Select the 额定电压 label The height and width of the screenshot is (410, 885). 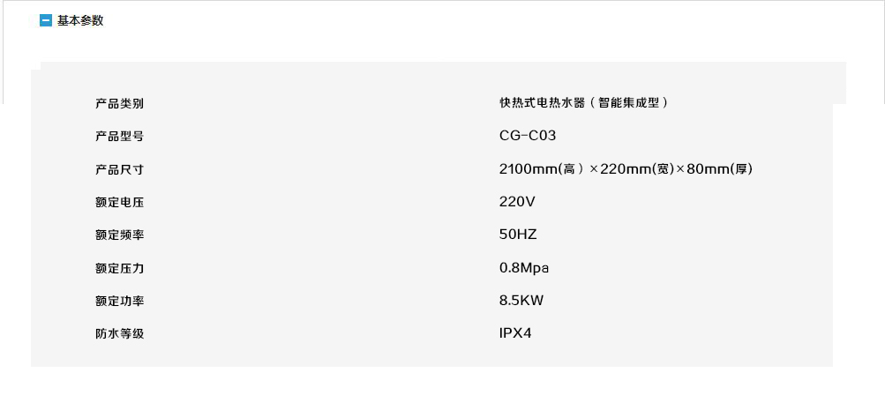click(x=119, y=202)
